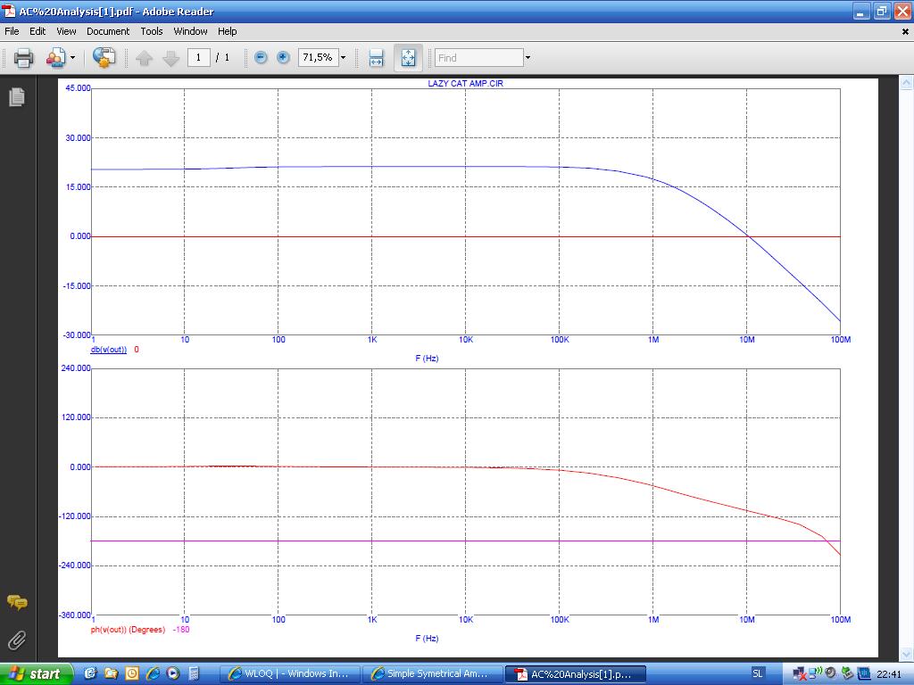Click the ph(v(out)) (Degrees) legend label
The width and height of the screenshot is (914, 685).
(128, 630)
